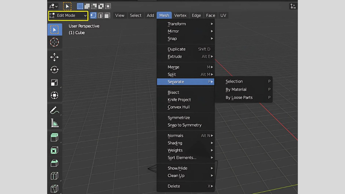Click the highlighted Separate menu entry
The height and width of the screenshot is (194, 345).
click(x=186, y=82)
